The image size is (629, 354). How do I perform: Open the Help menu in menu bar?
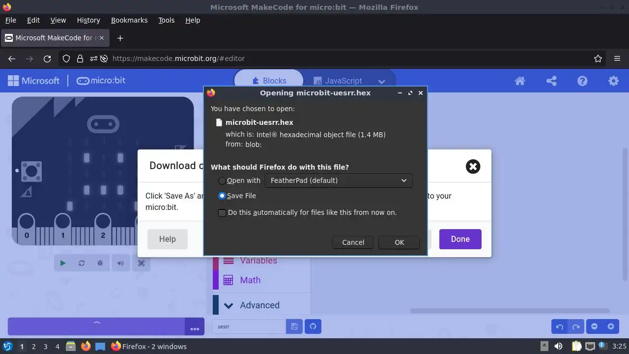pyautogui.click(x=193, y=20)
